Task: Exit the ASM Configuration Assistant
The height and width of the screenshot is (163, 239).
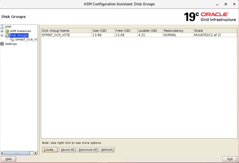Action: coord(230,159)
